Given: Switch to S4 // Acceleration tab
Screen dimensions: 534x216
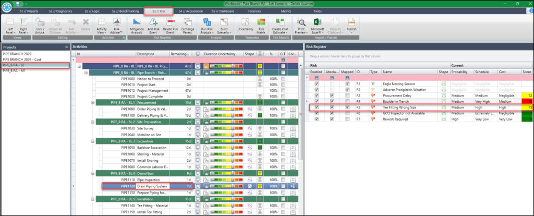Looking at the screenshot, I should [191, 11].
